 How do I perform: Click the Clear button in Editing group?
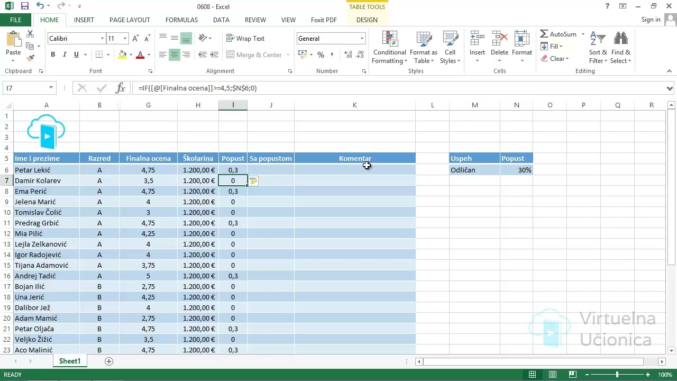pyautogui.click(x=554, y=59)
